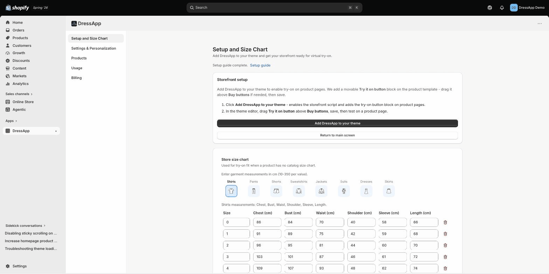Image resolution: width=549 pixels, height=274 pixels.
Task: Delete the size 3 row
Action: 445,257
